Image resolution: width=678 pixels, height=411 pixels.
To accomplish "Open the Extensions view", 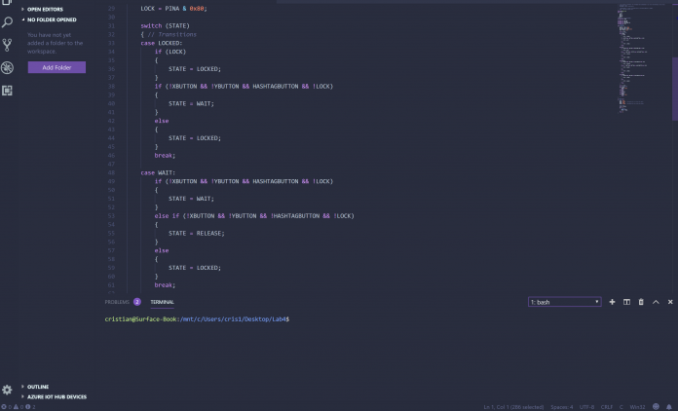I will 7,91.
